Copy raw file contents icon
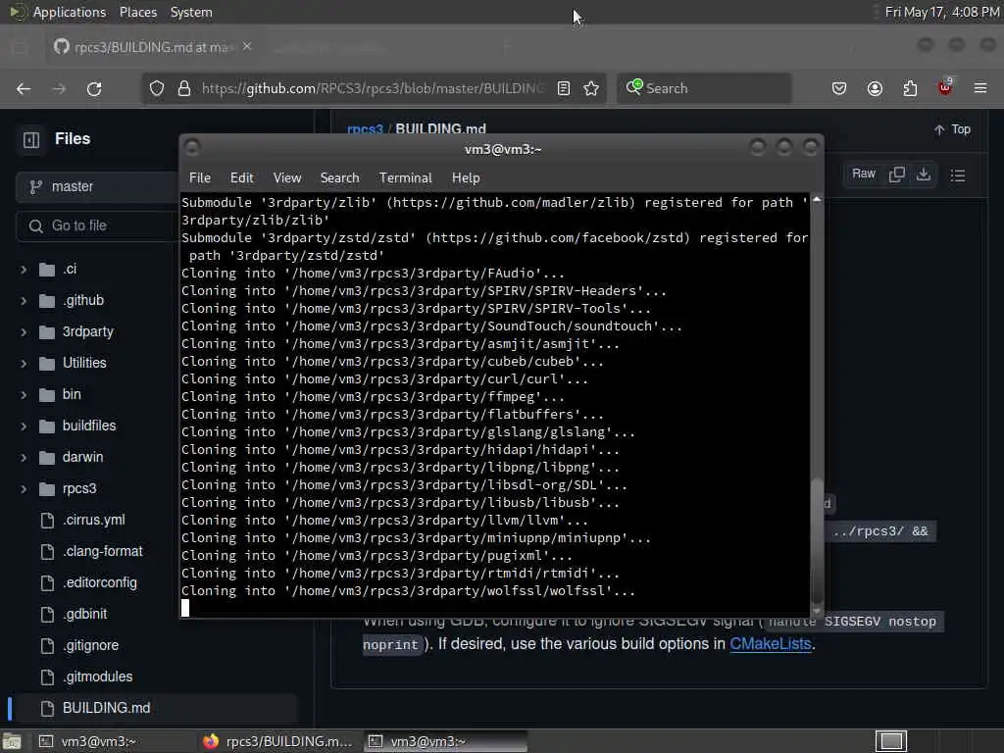 pos(896,175)
